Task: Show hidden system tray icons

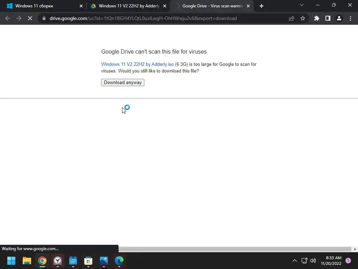Action: [295, 261]
